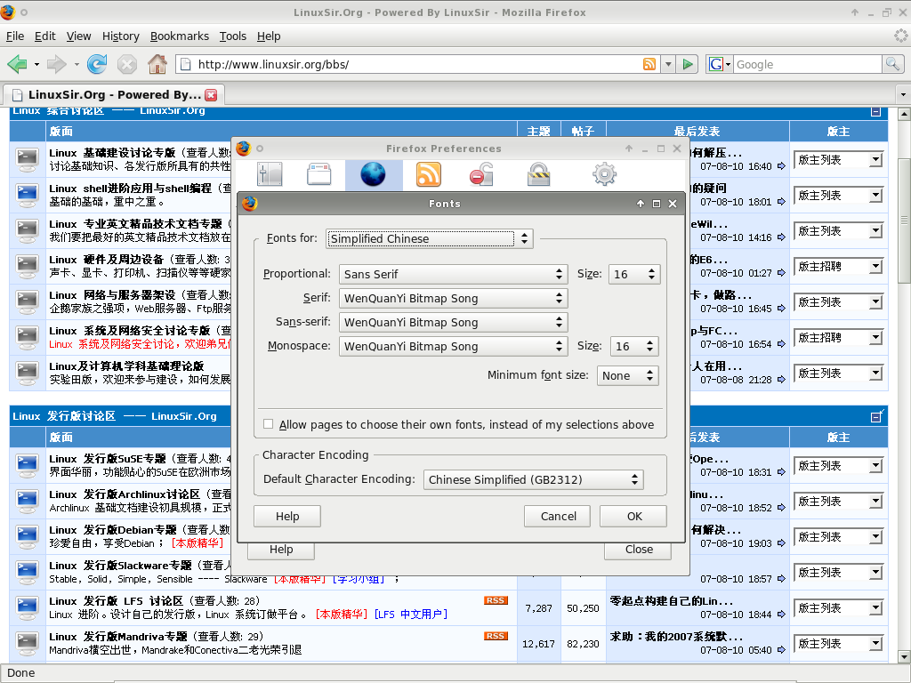Open the Bookmarks menu
911x683 pixels.
pyautogui.click(x=180, y=36)
